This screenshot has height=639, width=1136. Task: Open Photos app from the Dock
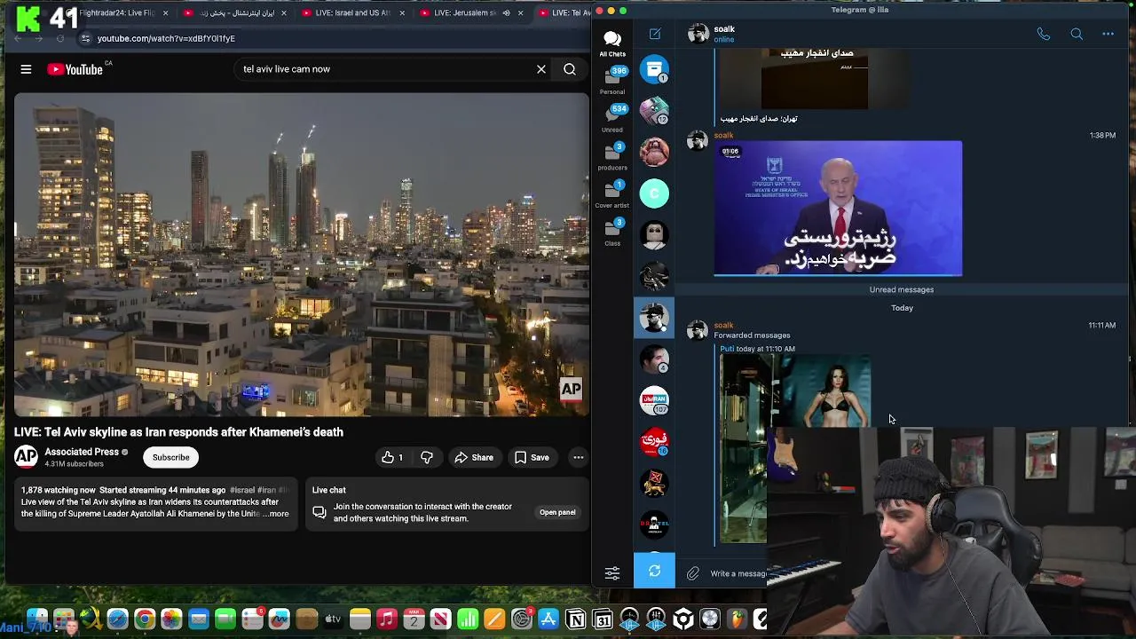click(x=171, y=619)
